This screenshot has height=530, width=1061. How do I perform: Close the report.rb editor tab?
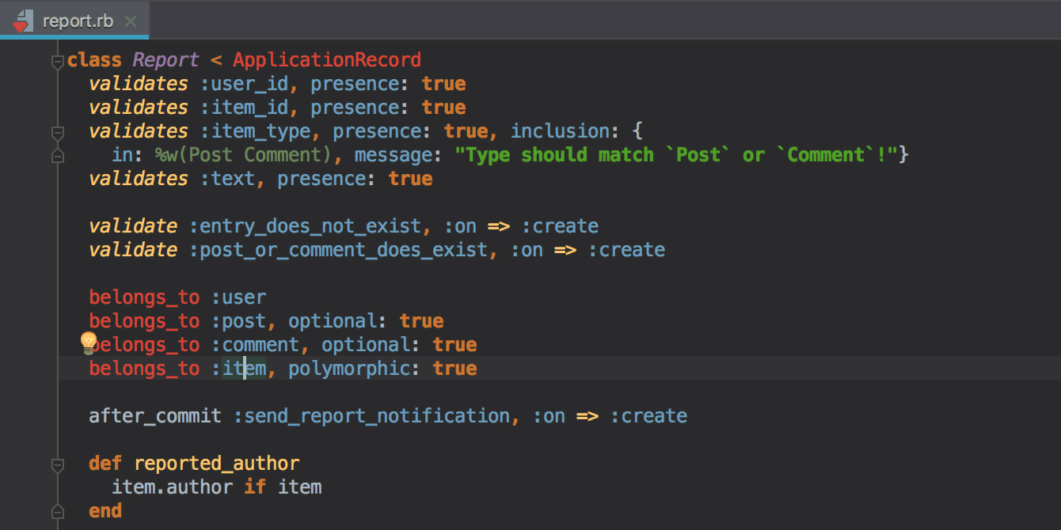pos(131,21)
